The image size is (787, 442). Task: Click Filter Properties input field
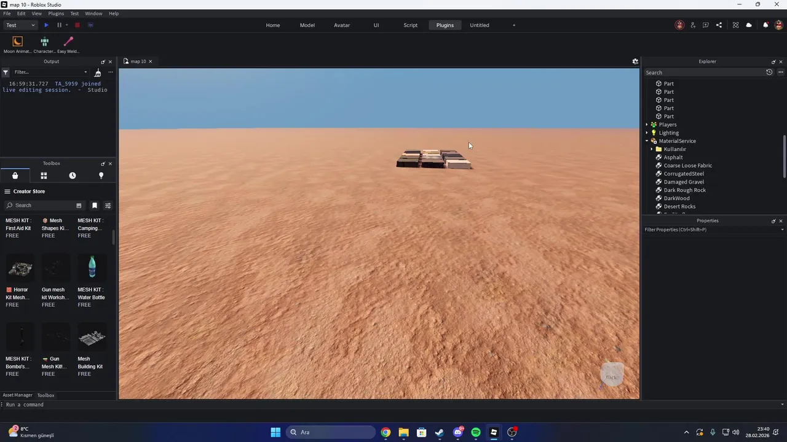(710, 230)
